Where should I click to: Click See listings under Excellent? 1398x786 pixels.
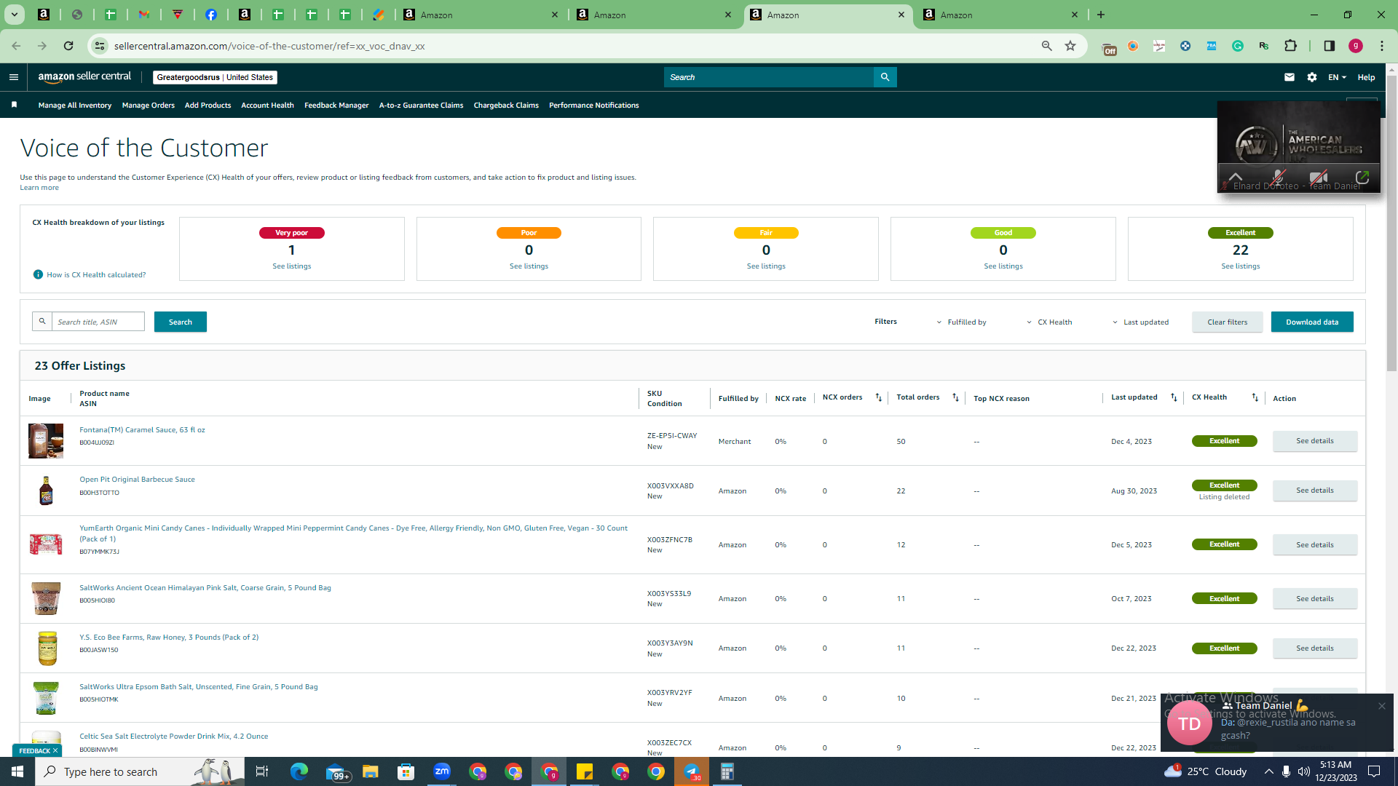pyautogui.click(x=1241, y=266)
